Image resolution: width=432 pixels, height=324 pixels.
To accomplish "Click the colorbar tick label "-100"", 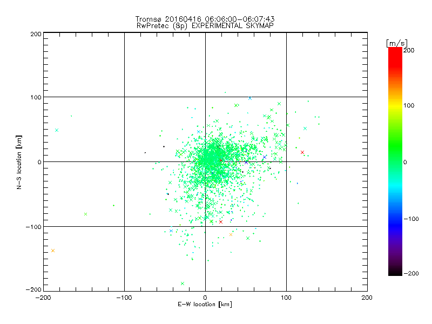I will tap(411, 219).
